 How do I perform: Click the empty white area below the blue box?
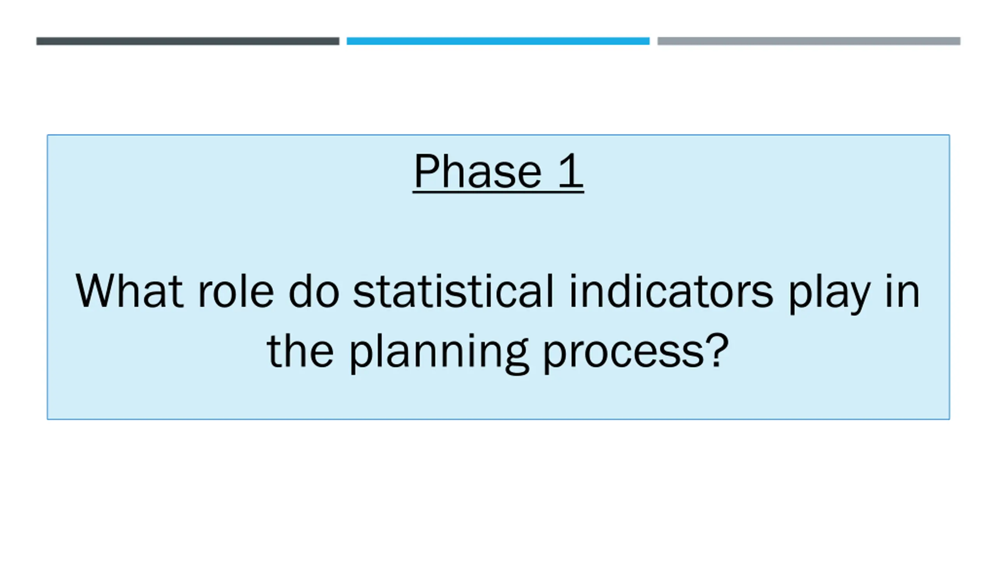(x=498, y=487)
